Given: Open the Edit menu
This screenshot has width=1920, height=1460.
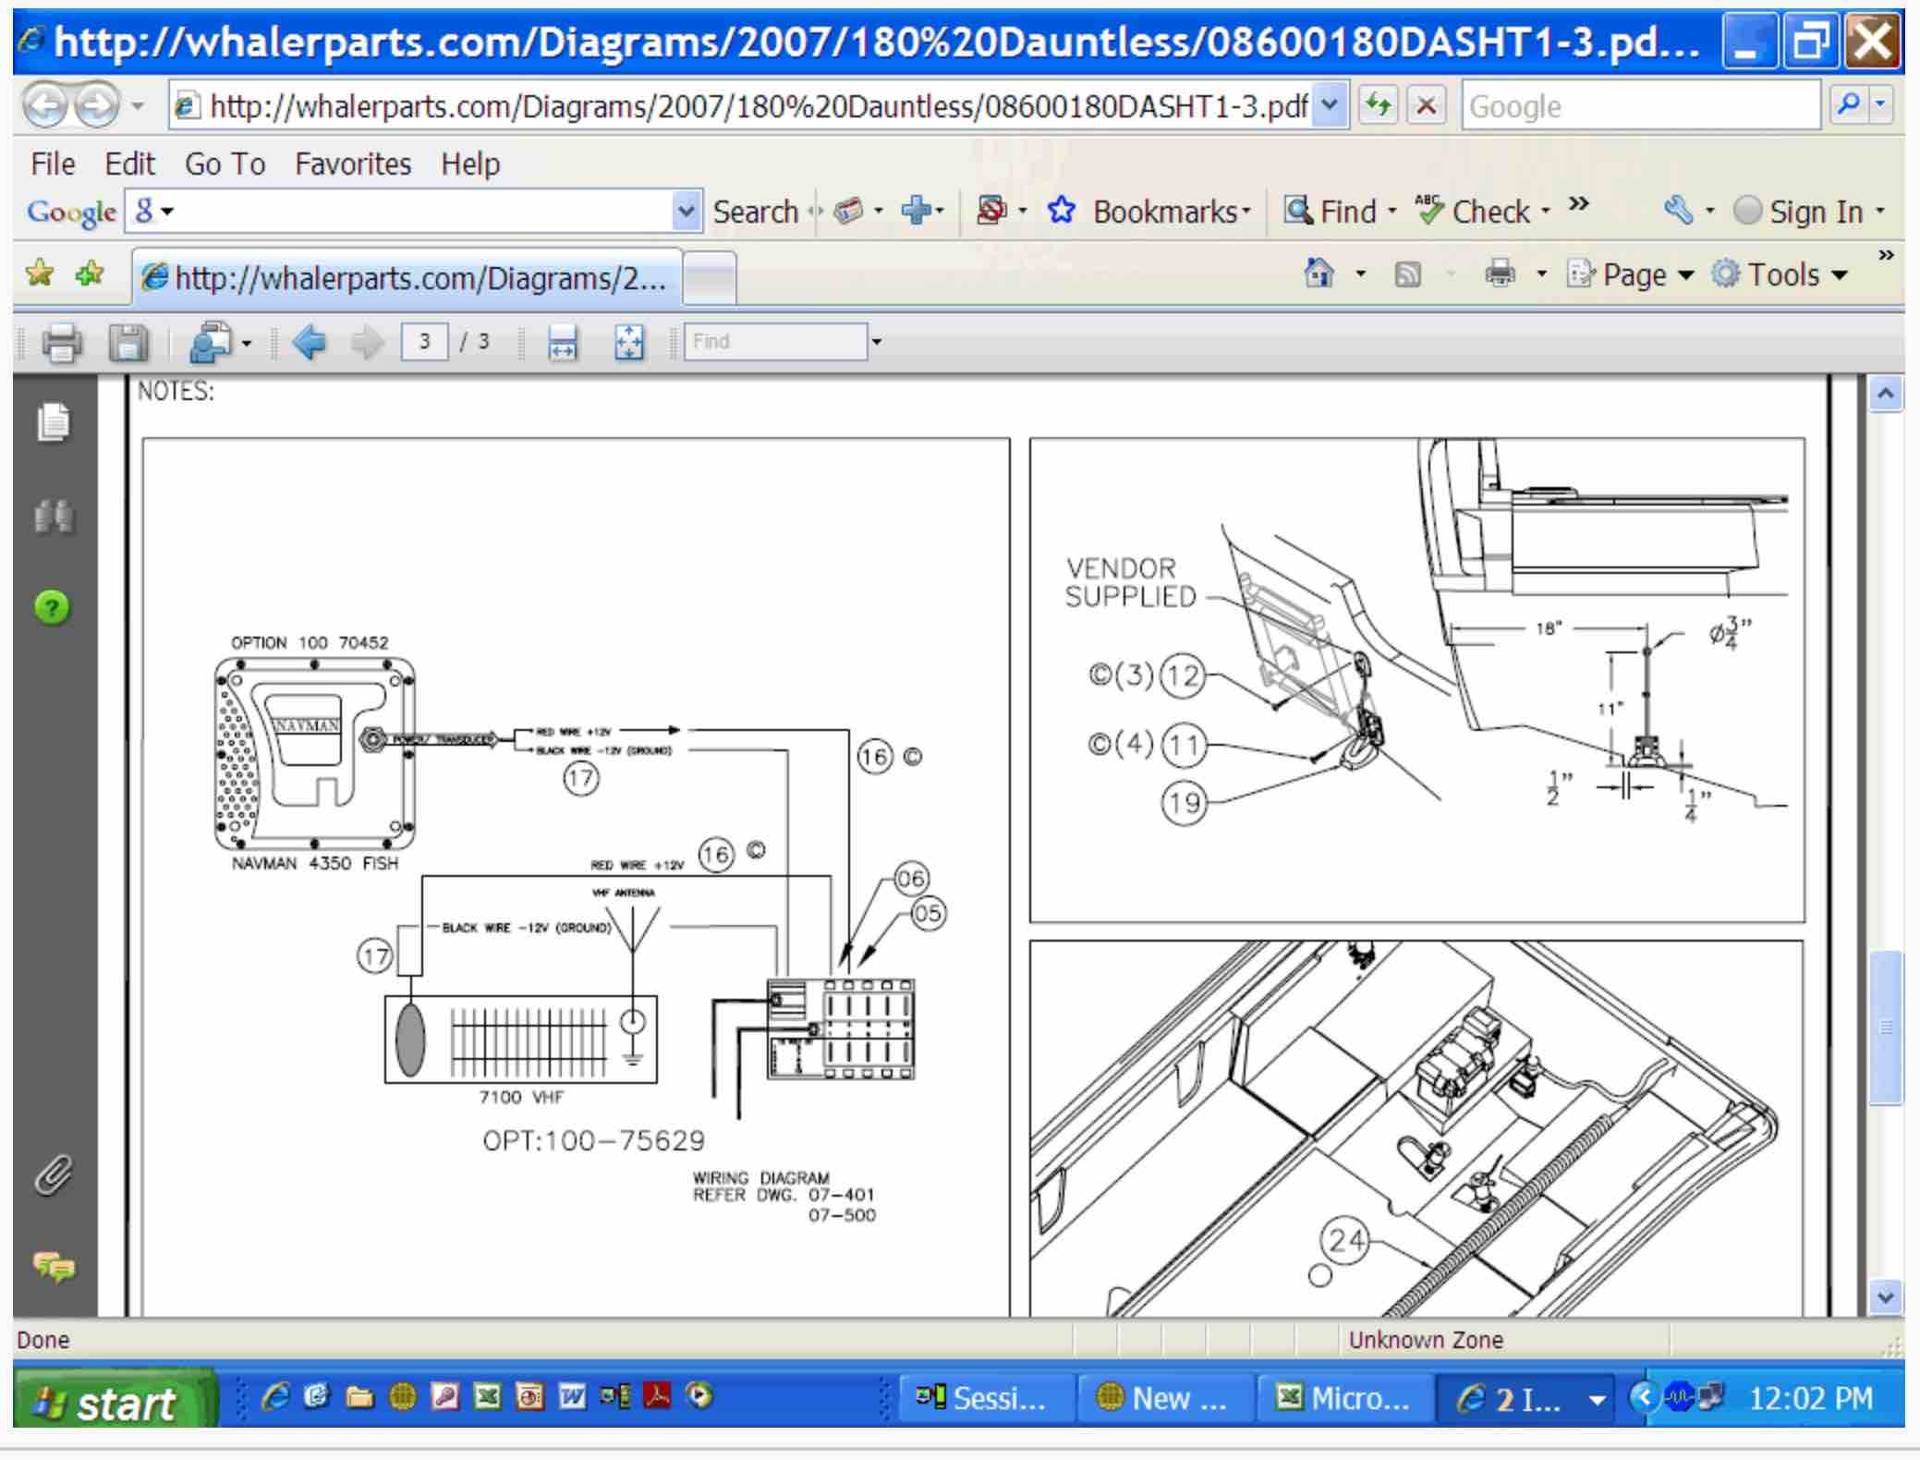Looking at the screenshot, I should [x=129, y=164].
